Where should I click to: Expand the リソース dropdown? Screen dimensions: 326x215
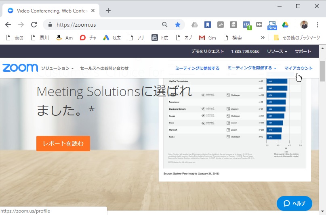coord(277,51)
